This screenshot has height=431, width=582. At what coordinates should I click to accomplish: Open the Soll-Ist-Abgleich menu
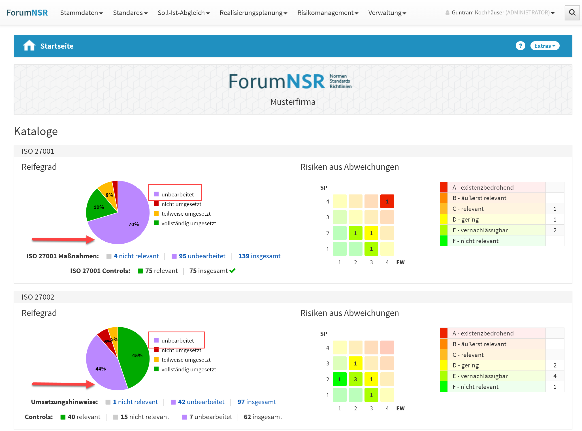[183, 13]
